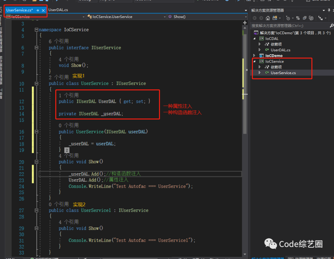The image size is (334, 259).
Task: Pin the UserService.cs tab
Action: click(x=38, y=10)
